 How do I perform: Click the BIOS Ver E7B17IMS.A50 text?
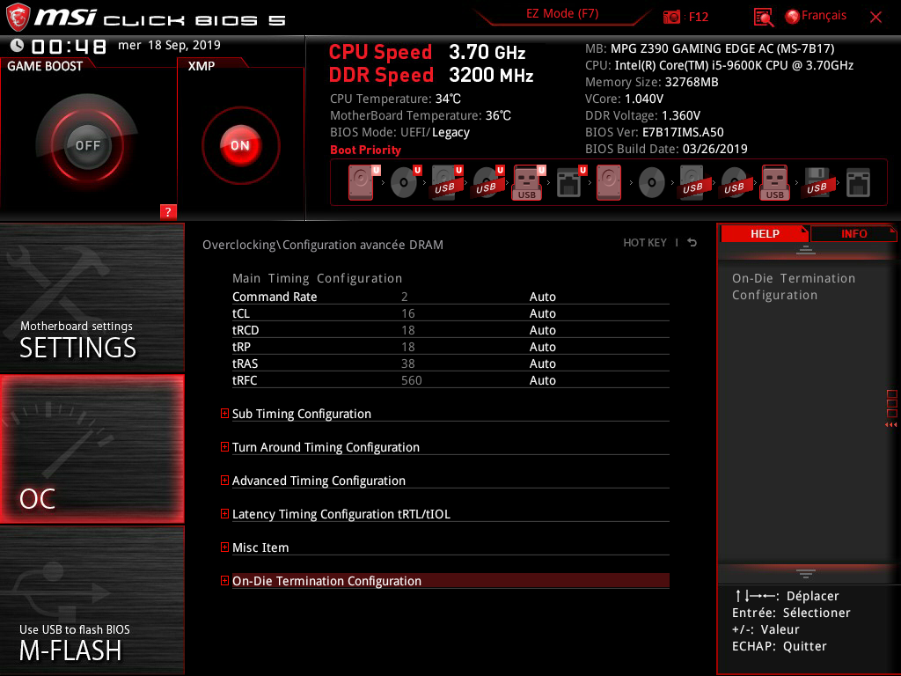point(655,132)
